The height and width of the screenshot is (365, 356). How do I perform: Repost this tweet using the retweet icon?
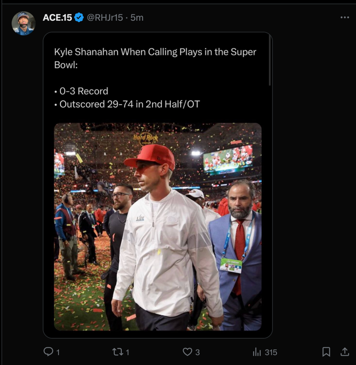click(x=118, y=352)
